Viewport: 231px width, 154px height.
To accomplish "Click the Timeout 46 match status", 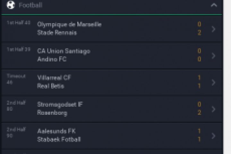I will click(16, 79).
